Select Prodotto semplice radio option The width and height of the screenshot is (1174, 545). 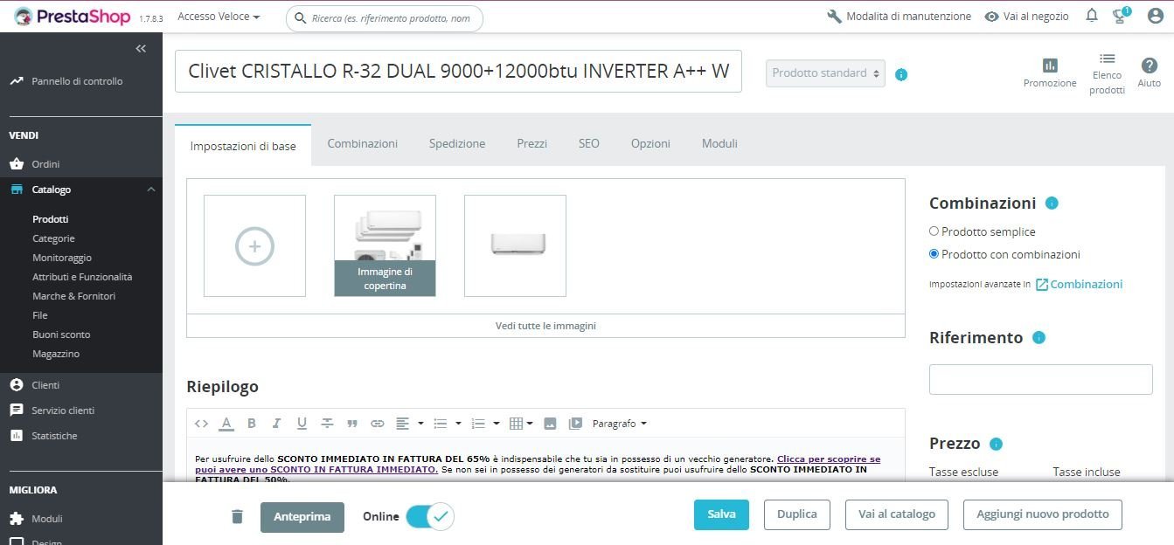click(934, 231)
